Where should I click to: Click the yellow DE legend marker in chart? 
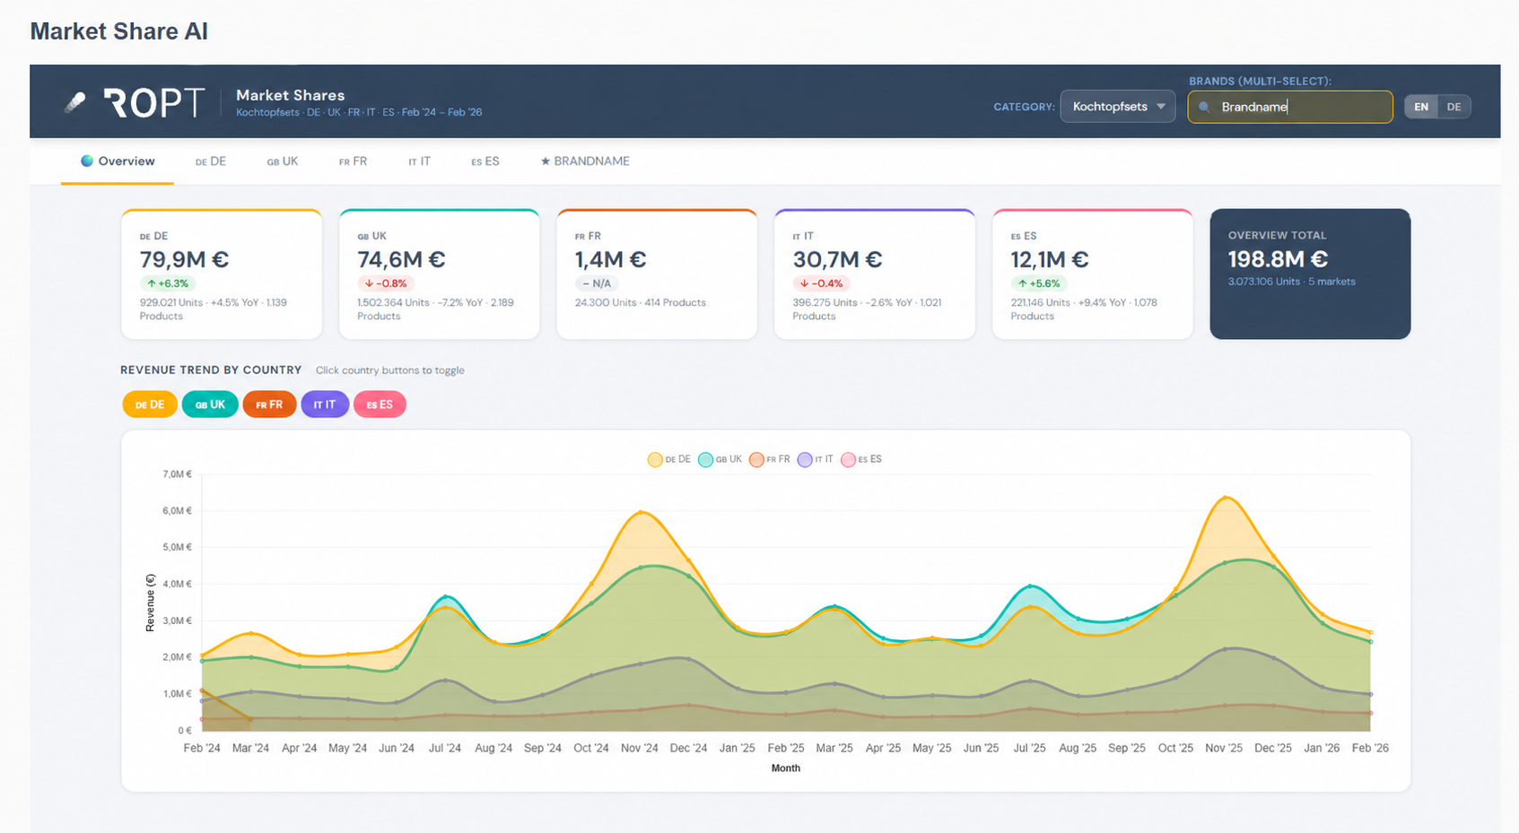click(655, 460)
